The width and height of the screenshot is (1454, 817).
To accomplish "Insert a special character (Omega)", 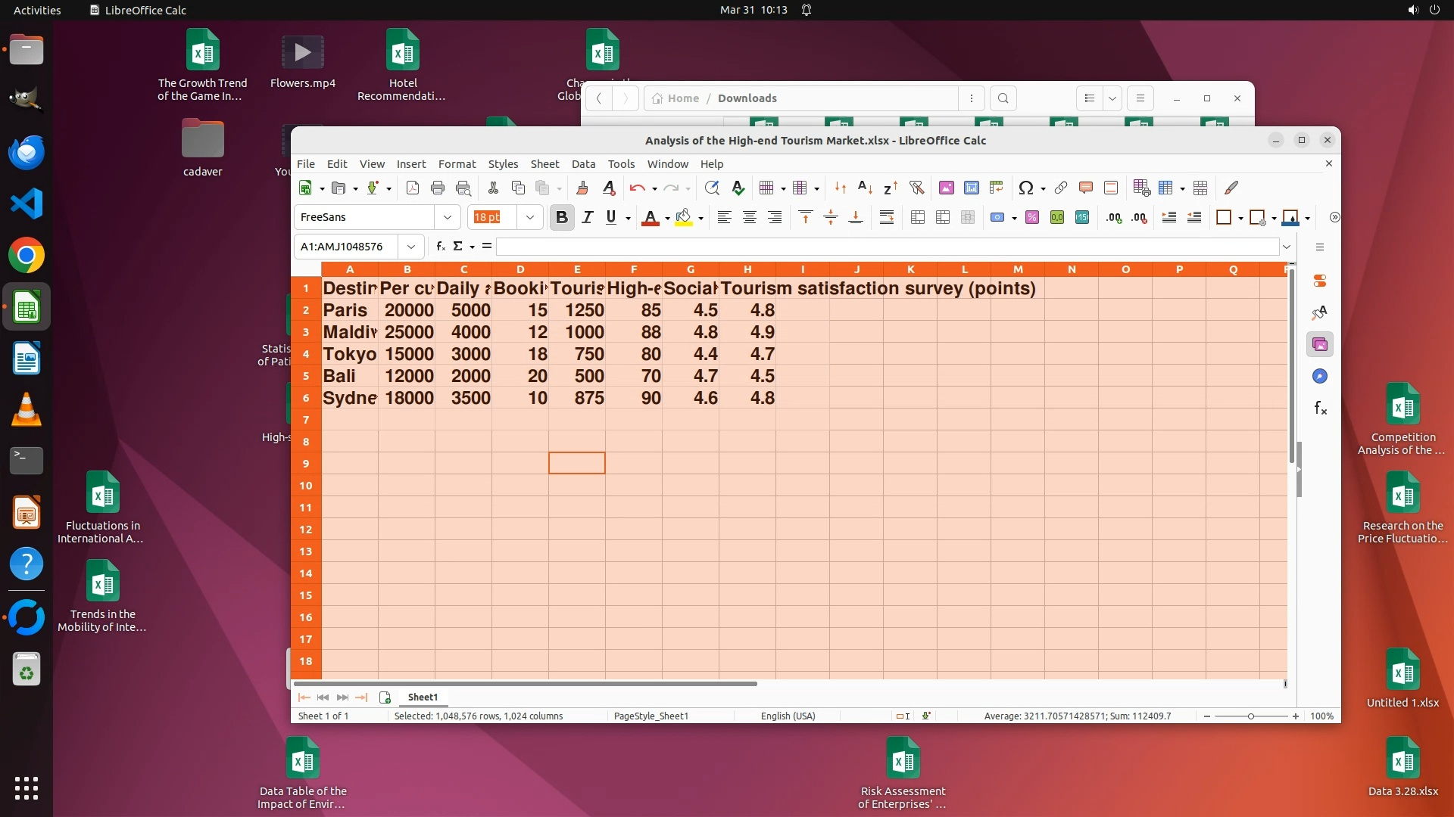I will [x=1025, y=188].
